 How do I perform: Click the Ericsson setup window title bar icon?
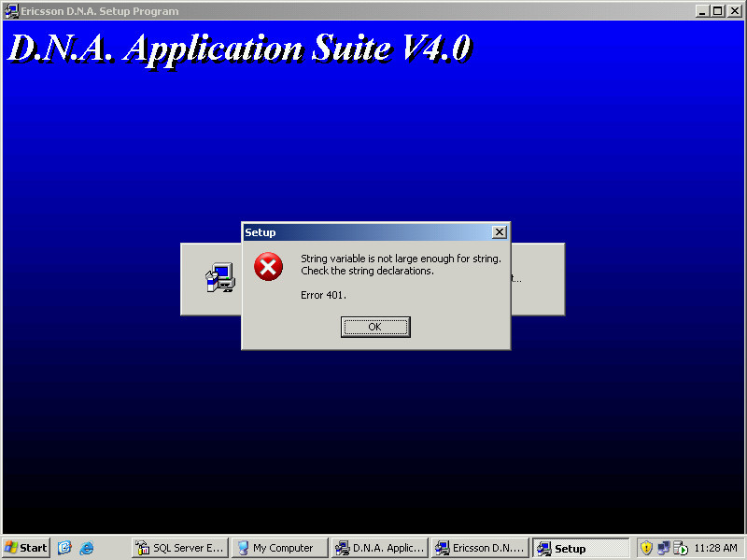(x=11, y=11)
